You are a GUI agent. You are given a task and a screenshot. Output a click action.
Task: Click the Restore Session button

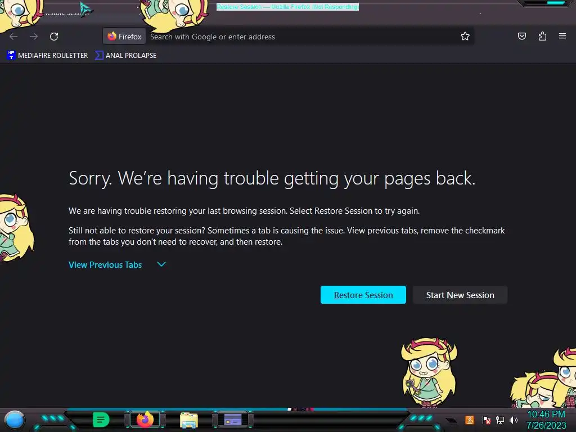(363, 295)
